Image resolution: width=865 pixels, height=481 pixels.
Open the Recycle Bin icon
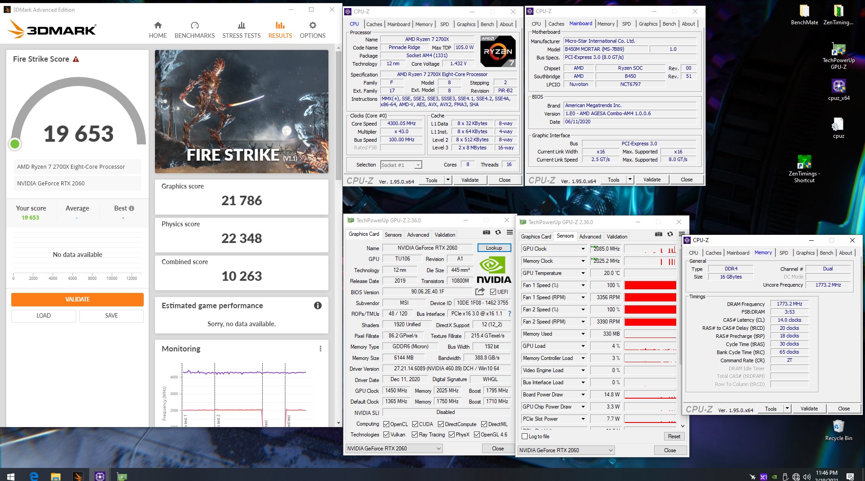tap(838, 430)
